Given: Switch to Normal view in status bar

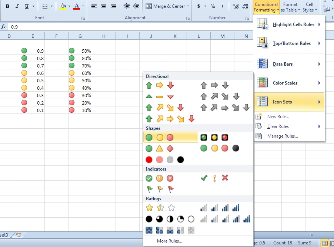Looking at the screenshot, I should tap(325, 243).
